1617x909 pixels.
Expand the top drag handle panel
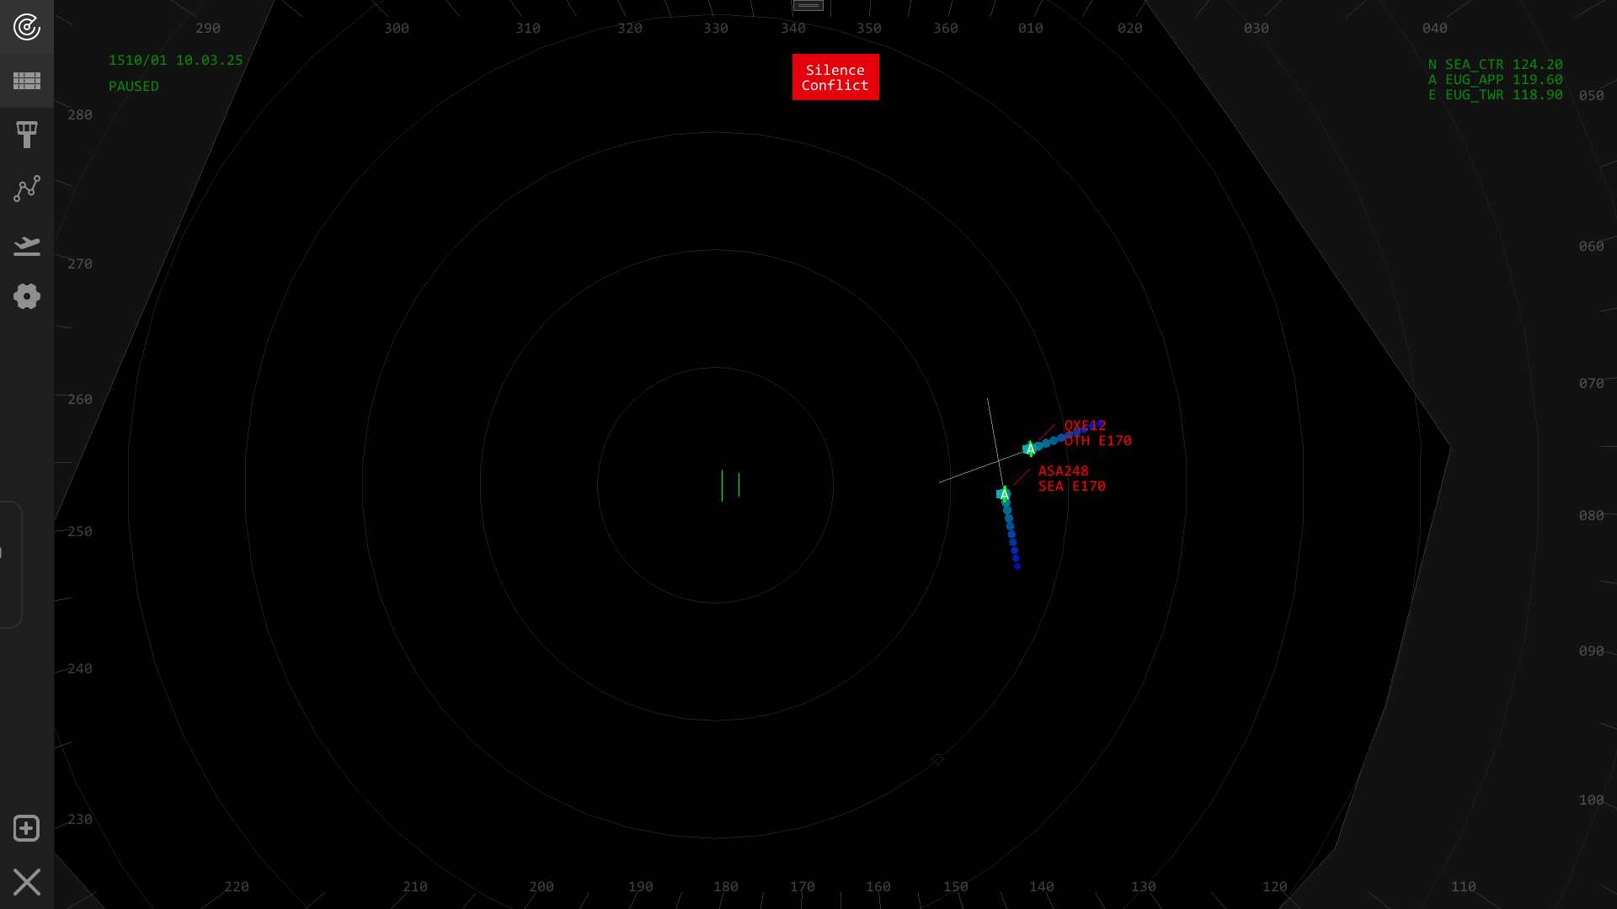tap(808, 6)
